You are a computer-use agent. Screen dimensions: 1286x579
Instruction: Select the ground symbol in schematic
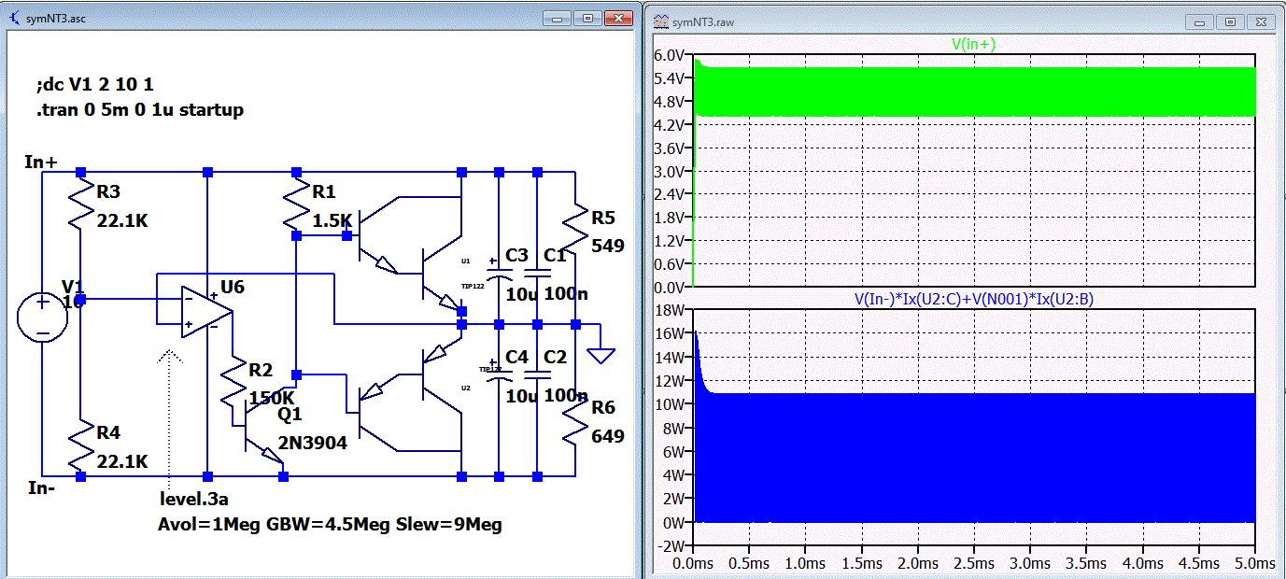tap(602, 354)
